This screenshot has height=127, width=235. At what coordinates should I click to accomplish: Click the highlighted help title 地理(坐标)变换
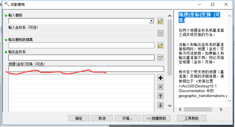tap(199, 17)
